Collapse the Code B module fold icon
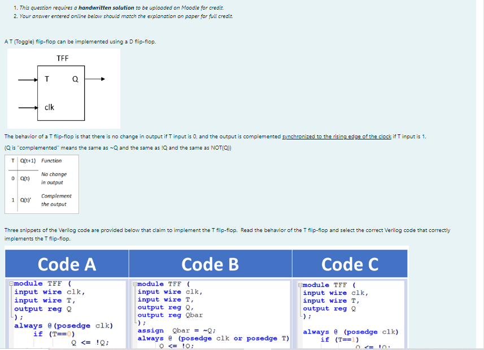 tap(135, 284)
